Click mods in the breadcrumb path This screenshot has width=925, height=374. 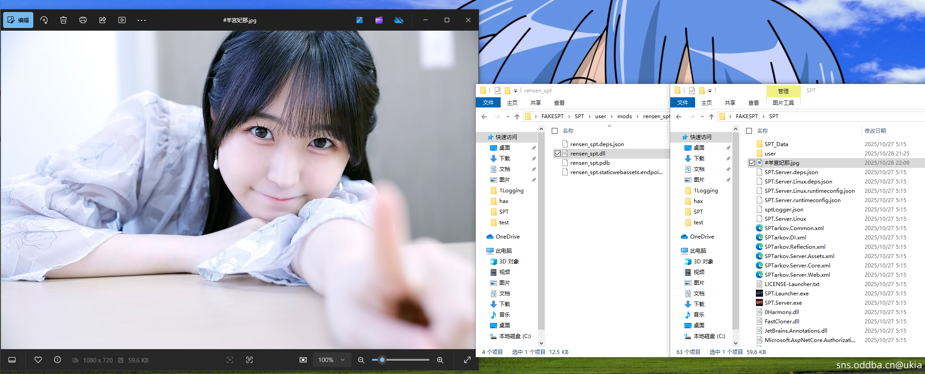click(x=624, y=116)
